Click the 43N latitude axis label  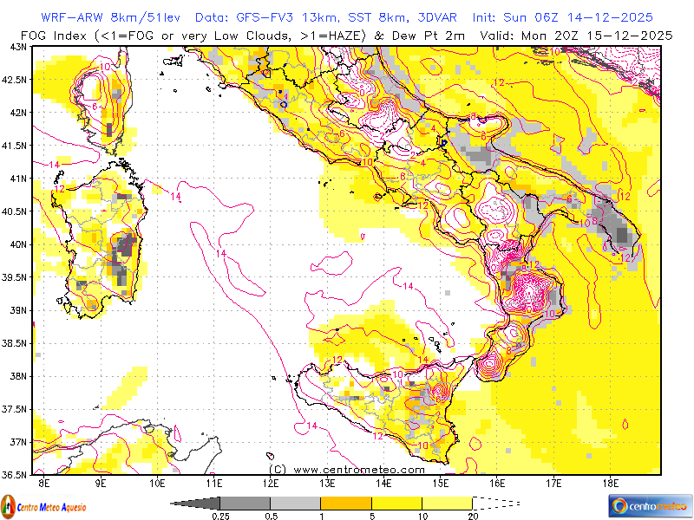coord(17,46)
